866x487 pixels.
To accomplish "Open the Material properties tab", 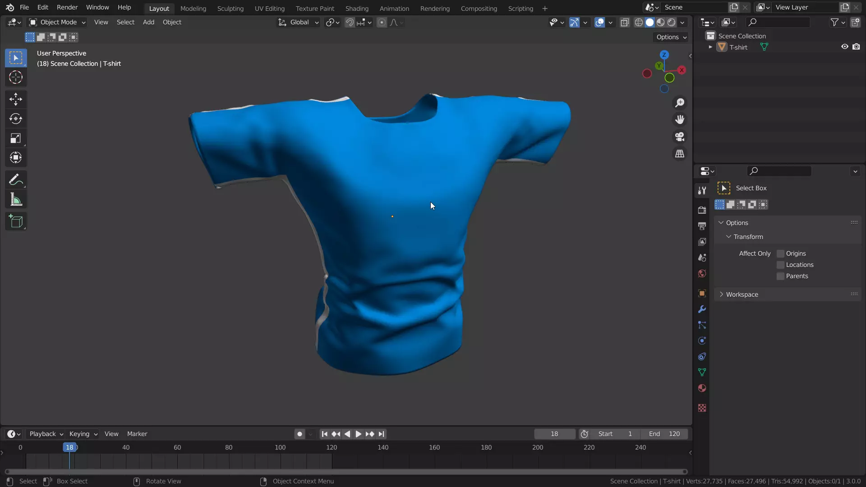I will (702, 388).
